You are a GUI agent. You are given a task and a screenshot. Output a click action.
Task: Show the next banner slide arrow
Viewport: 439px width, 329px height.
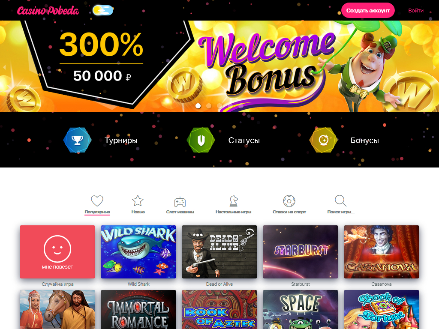click(x=435, y=67)
